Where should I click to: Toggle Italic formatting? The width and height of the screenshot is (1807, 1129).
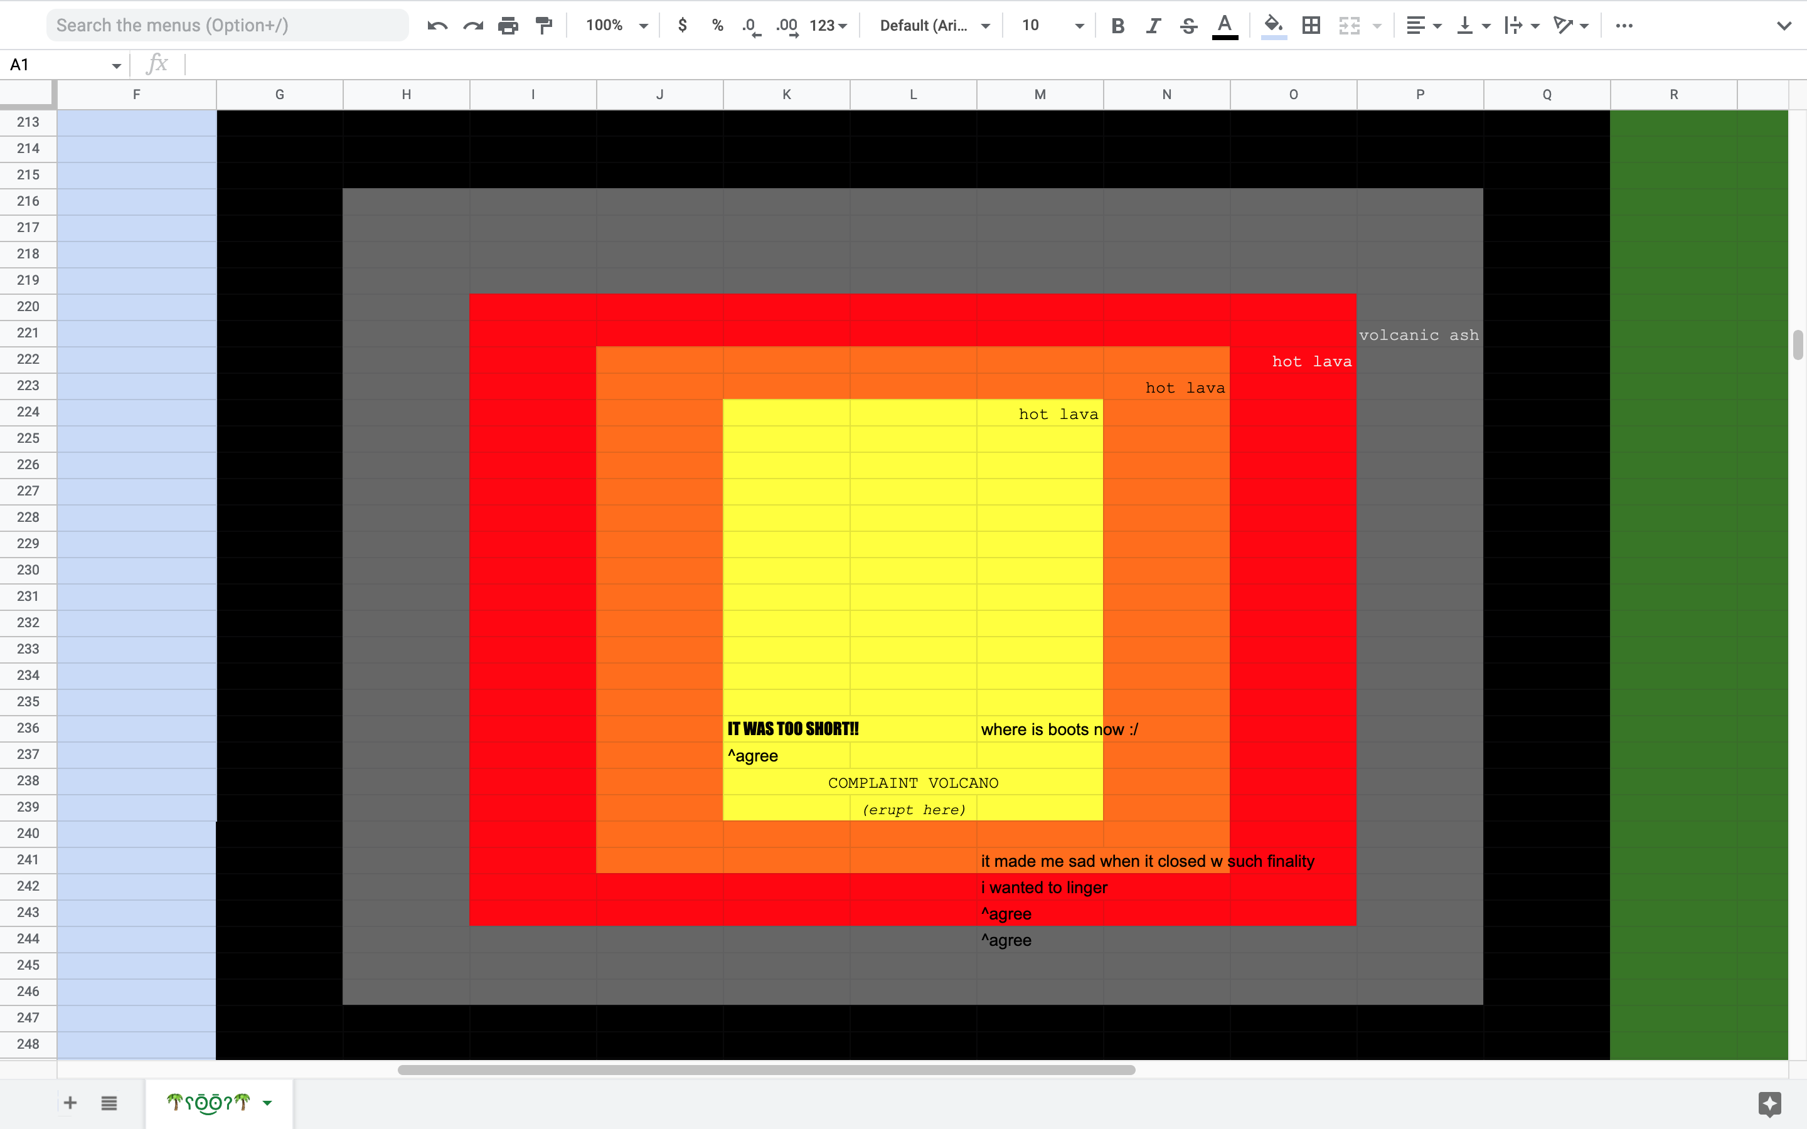tap(1153, 26)
